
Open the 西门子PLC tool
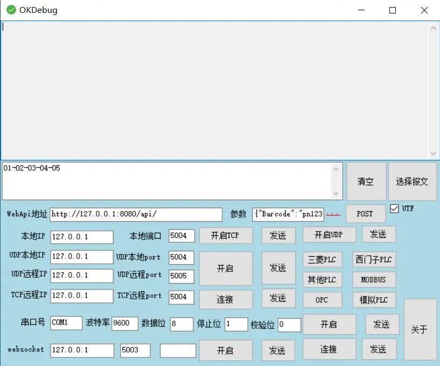374,259
